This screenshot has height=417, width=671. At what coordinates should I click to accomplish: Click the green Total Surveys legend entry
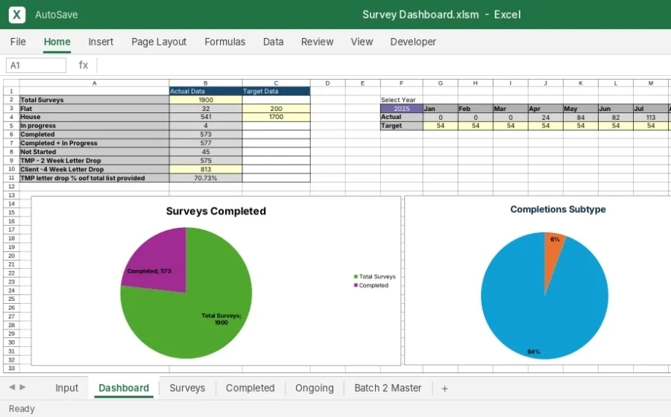pos(374,276)
